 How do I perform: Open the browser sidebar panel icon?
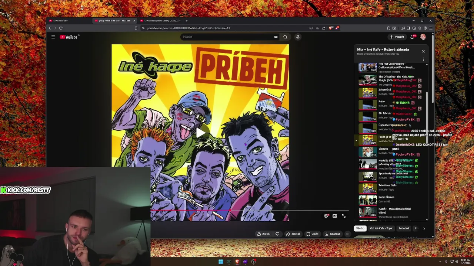click(x=408, y=28)
